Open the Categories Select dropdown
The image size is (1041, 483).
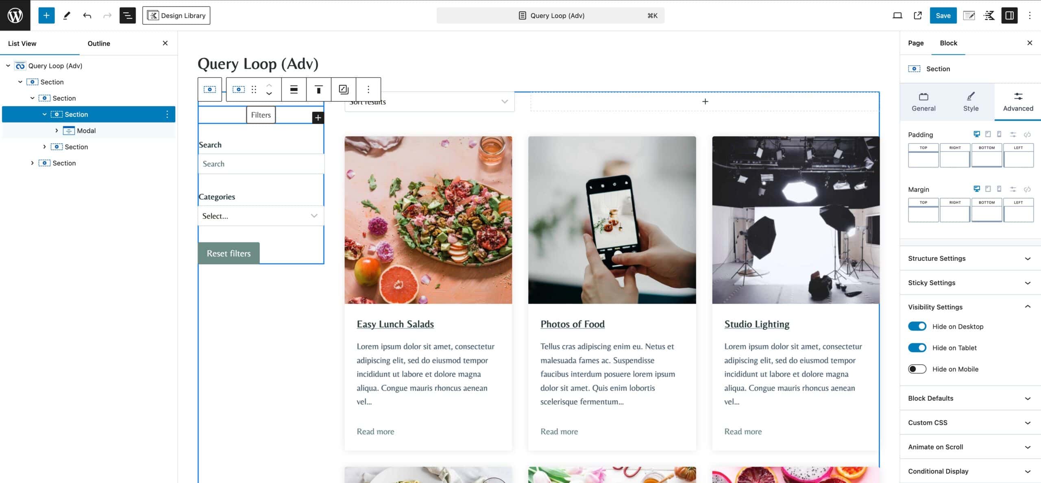point(260,216)
